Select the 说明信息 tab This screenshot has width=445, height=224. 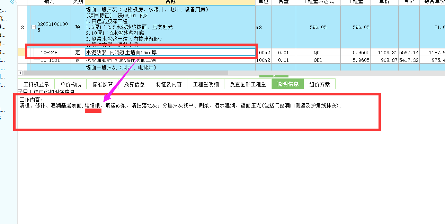pyautogui.click(x=288, y=84)
